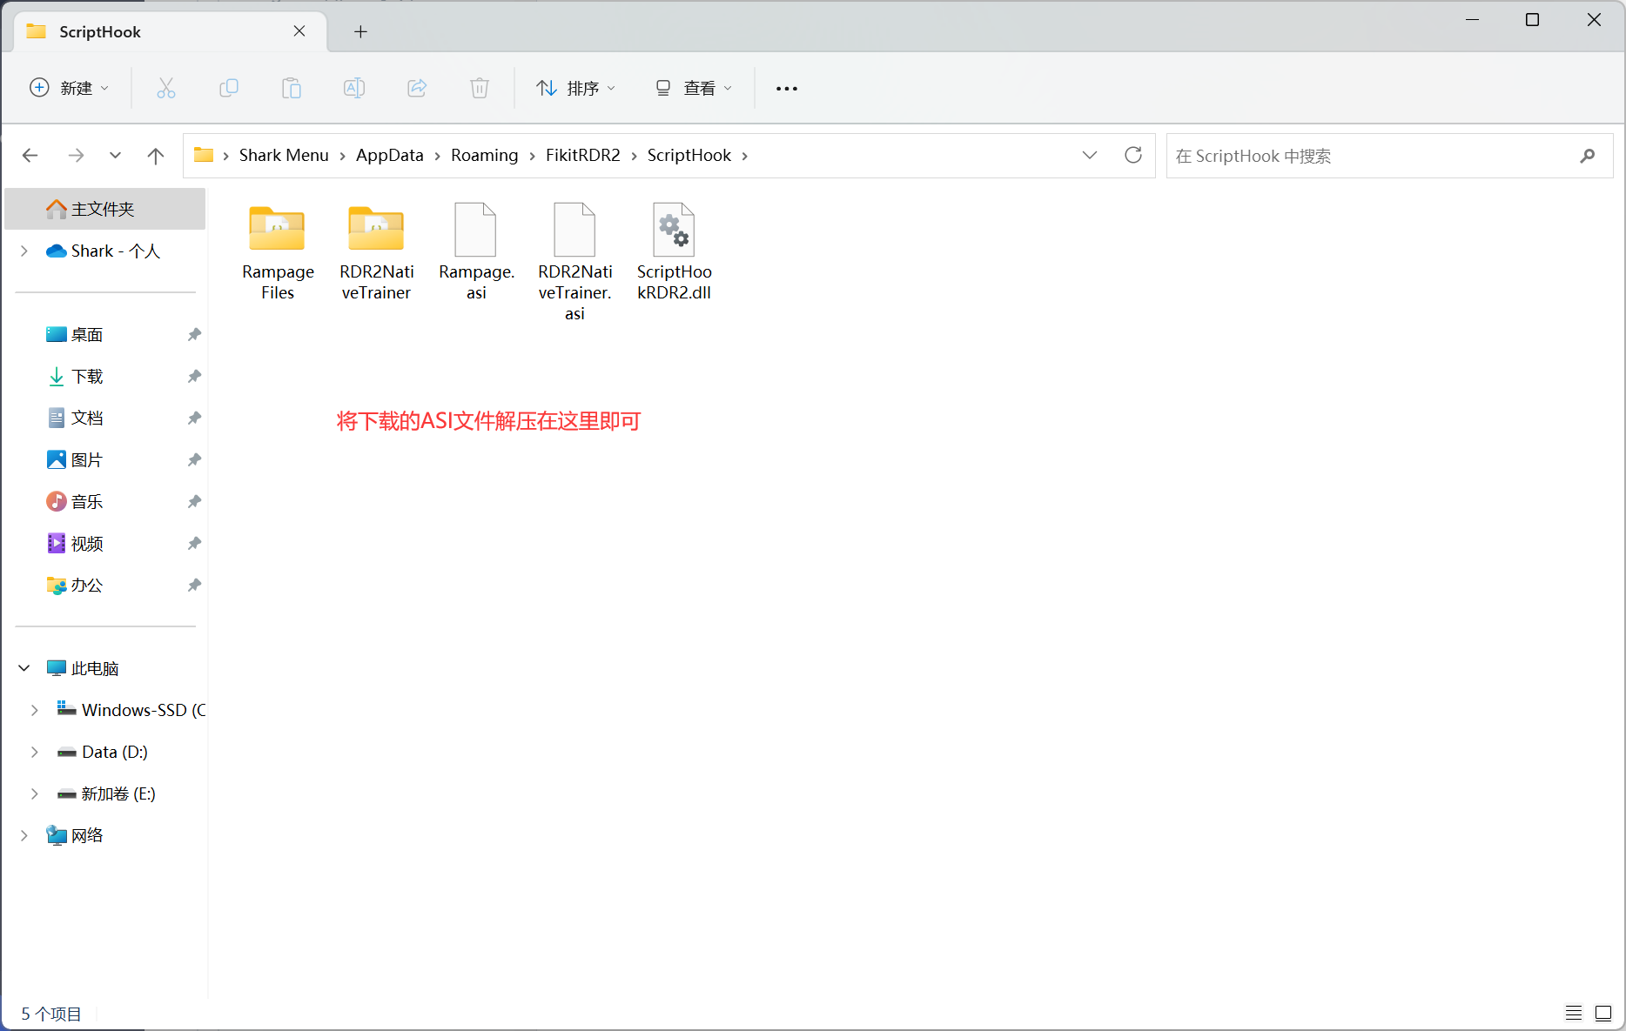The width and height of the screenshot is (1626, 1031).
Task: Refresh the current folder view
Action: 1132,155
